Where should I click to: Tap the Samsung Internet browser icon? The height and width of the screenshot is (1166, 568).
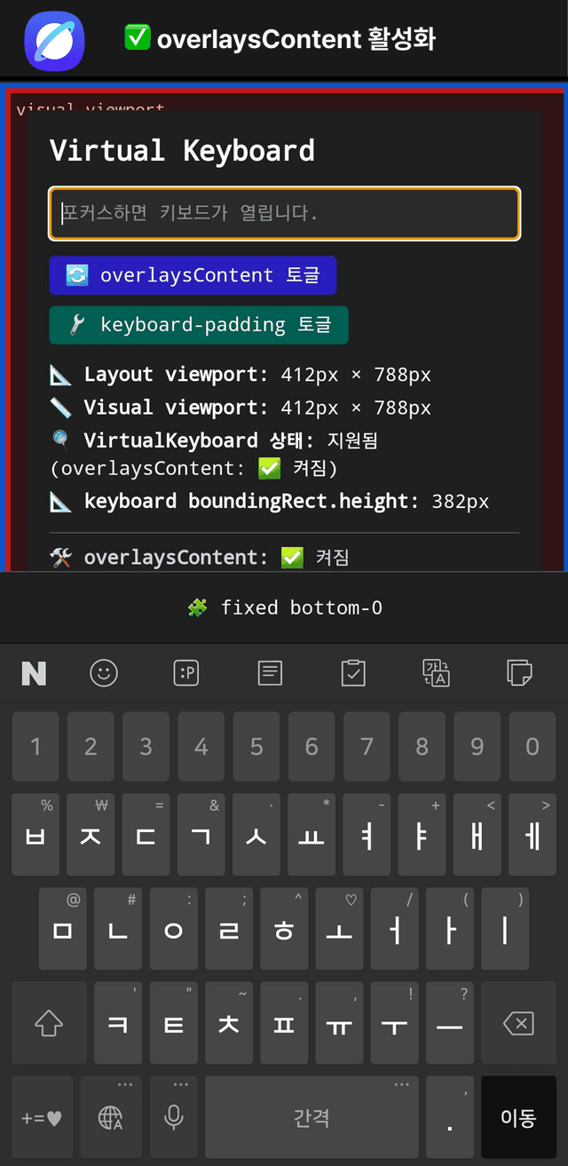coord(54,41)
